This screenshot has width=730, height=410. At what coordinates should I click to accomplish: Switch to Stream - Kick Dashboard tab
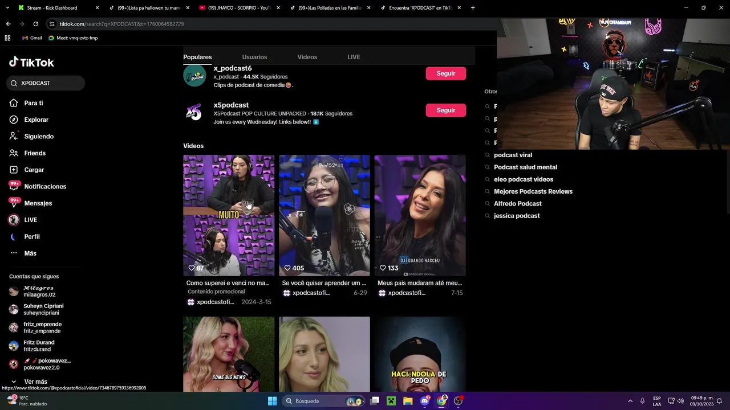[58, 8]
